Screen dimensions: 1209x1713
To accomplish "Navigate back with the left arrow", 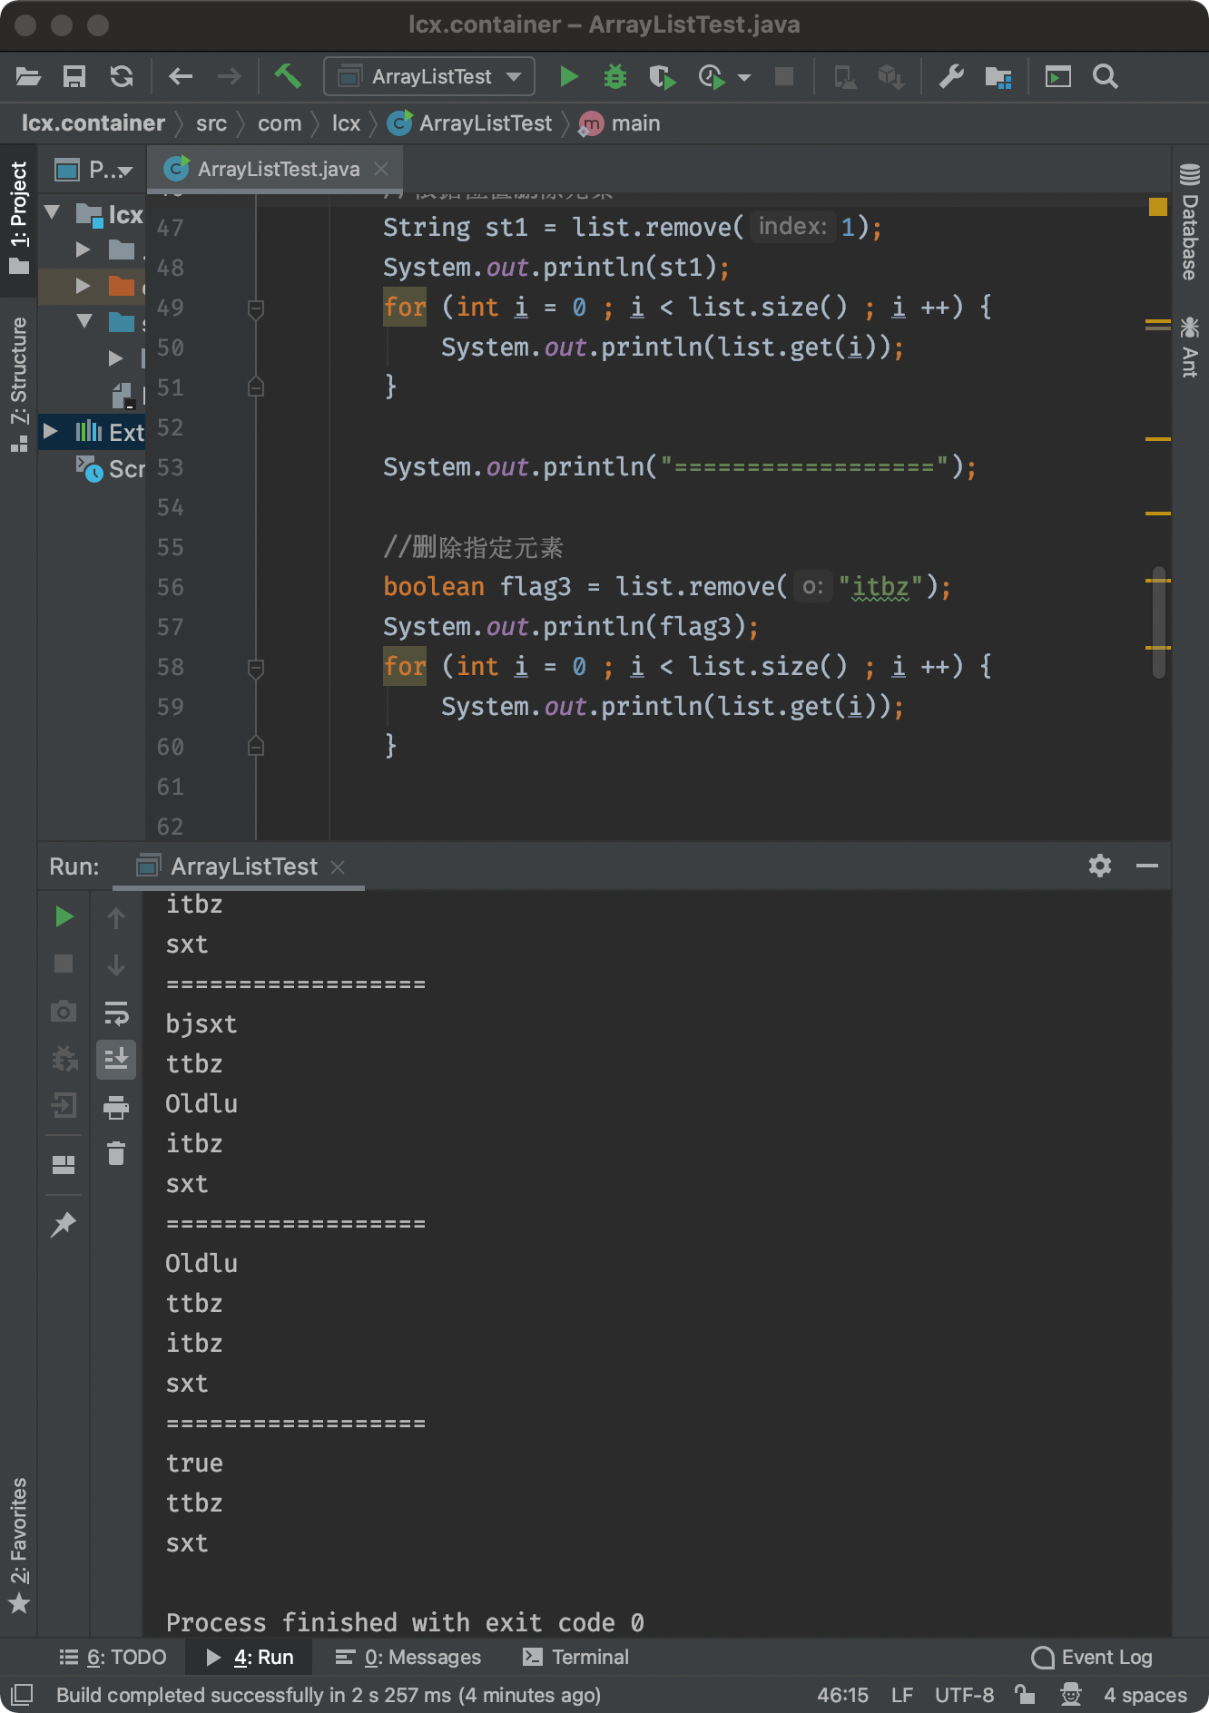I will pos(181,77).
